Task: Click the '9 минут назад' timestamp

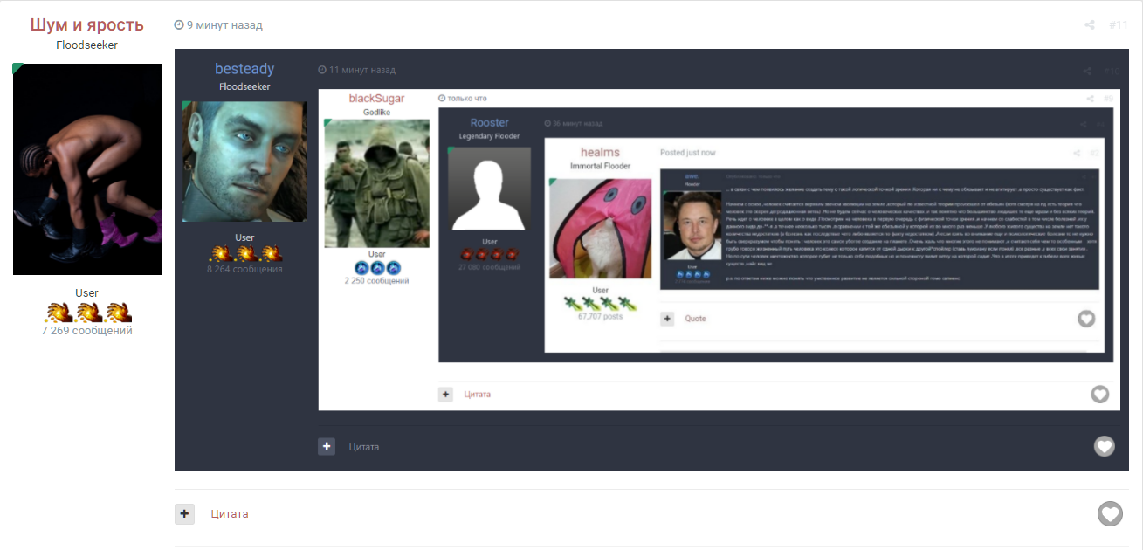Action: click(224, 25)
